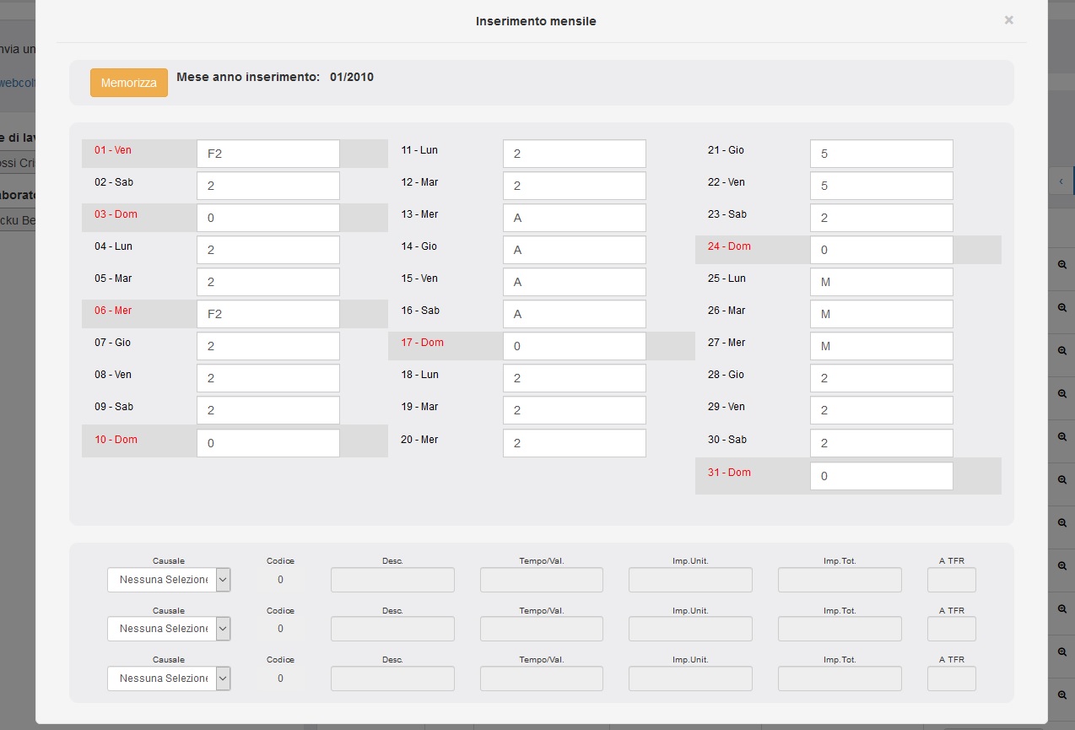Click the bottommost magnifier zoom icon
The height and width of the screenshot is (730, 1075).
tap(1062, 694)
